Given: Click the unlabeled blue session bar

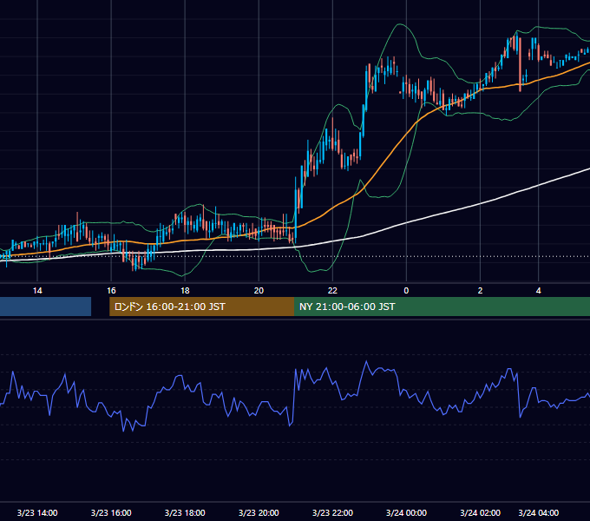Looking at the screenshot, I should tap(45, 307).
